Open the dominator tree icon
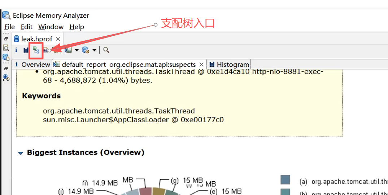388x195 pixels. click(x=36, y=50)
